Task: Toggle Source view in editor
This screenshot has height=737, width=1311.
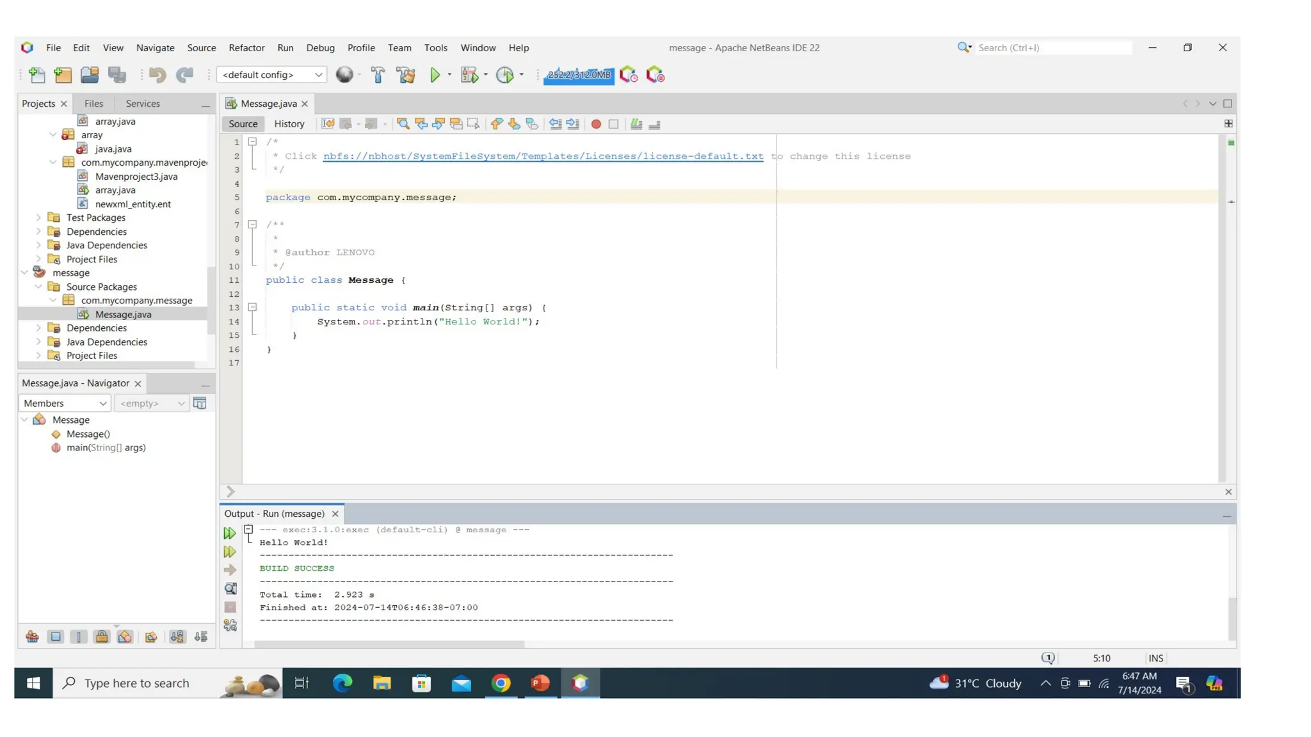Action: [x=243, y=124]
